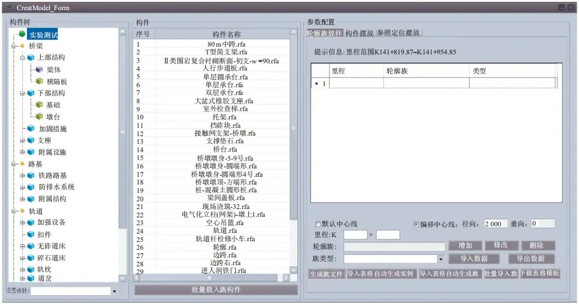This screenshot has width=579, height=304.
Task: Click the cube icon beside 梁体
Action: coord(40,70)
